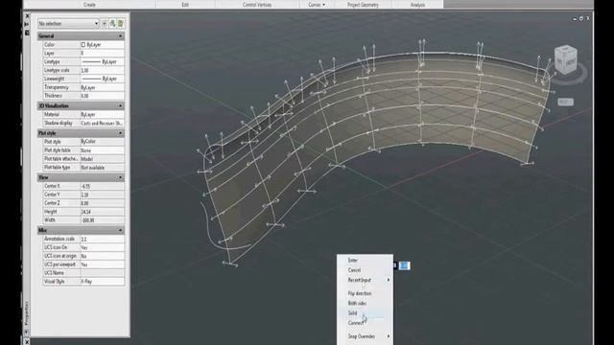Click the Quick Select icon in Properties palette
614x345 pixels.
121,23
